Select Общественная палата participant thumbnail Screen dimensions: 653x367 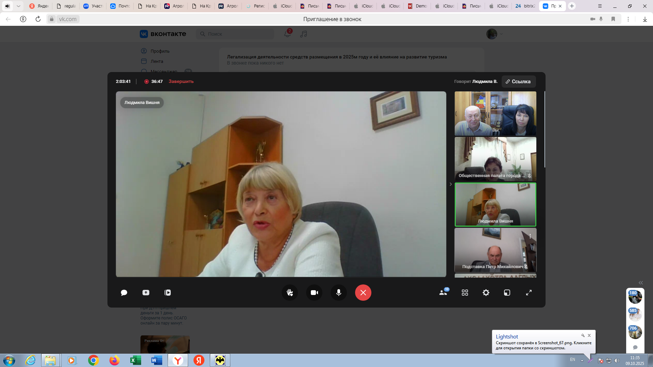click(495, 159)
